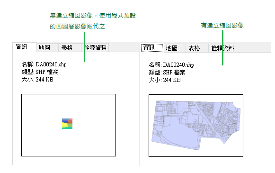This screenshot has width=275, height=173.
Task: Click the parcel map thumbnail preview
Action: [x=196, y=126]
